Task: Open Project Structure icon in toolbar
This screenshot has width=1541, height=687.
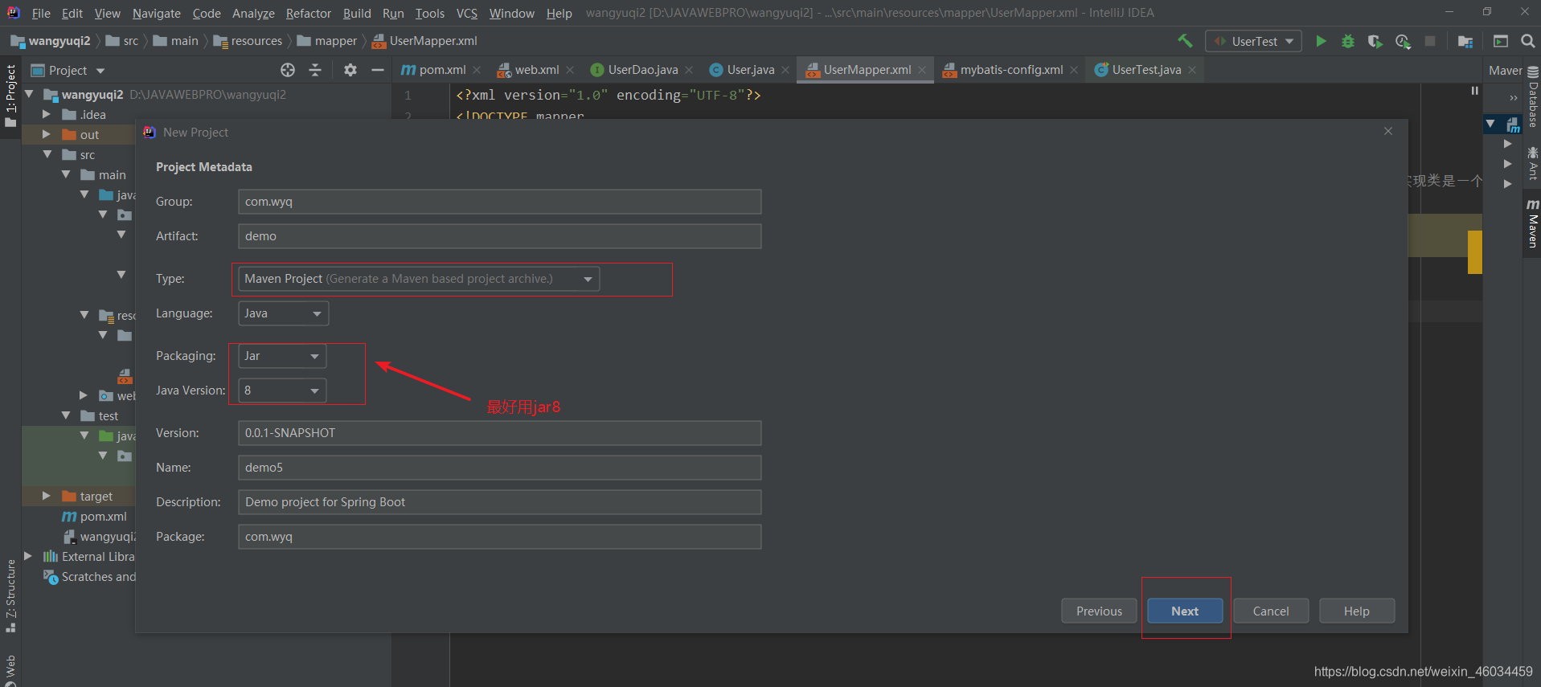Action: (1465, 41)
